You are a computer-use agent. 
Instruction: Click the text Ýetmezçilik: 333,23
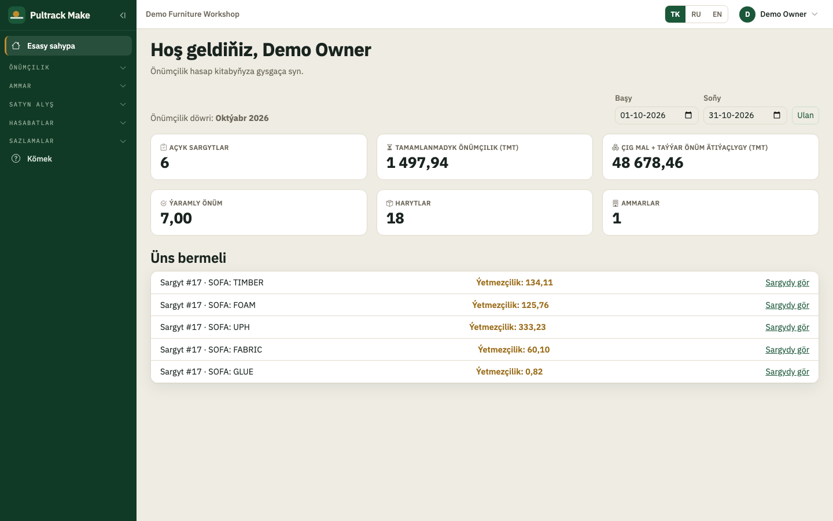click(x=507, y=327)
